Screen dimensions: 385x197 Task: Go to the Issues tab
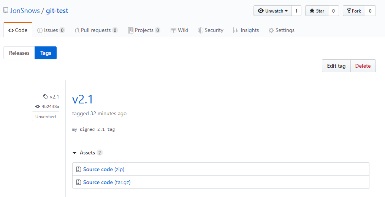click(51, 30)
